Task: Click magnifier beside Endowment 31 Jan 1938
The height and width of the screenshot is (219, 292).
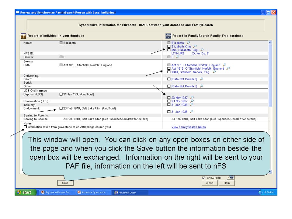Action: 191,112
